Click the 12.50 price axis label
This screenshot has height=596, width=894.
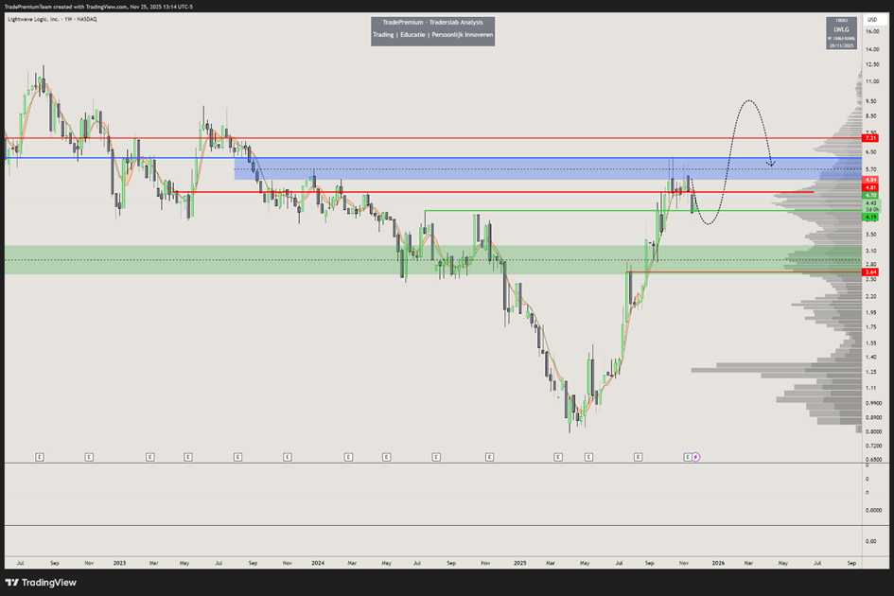click(x=872, y=64)
